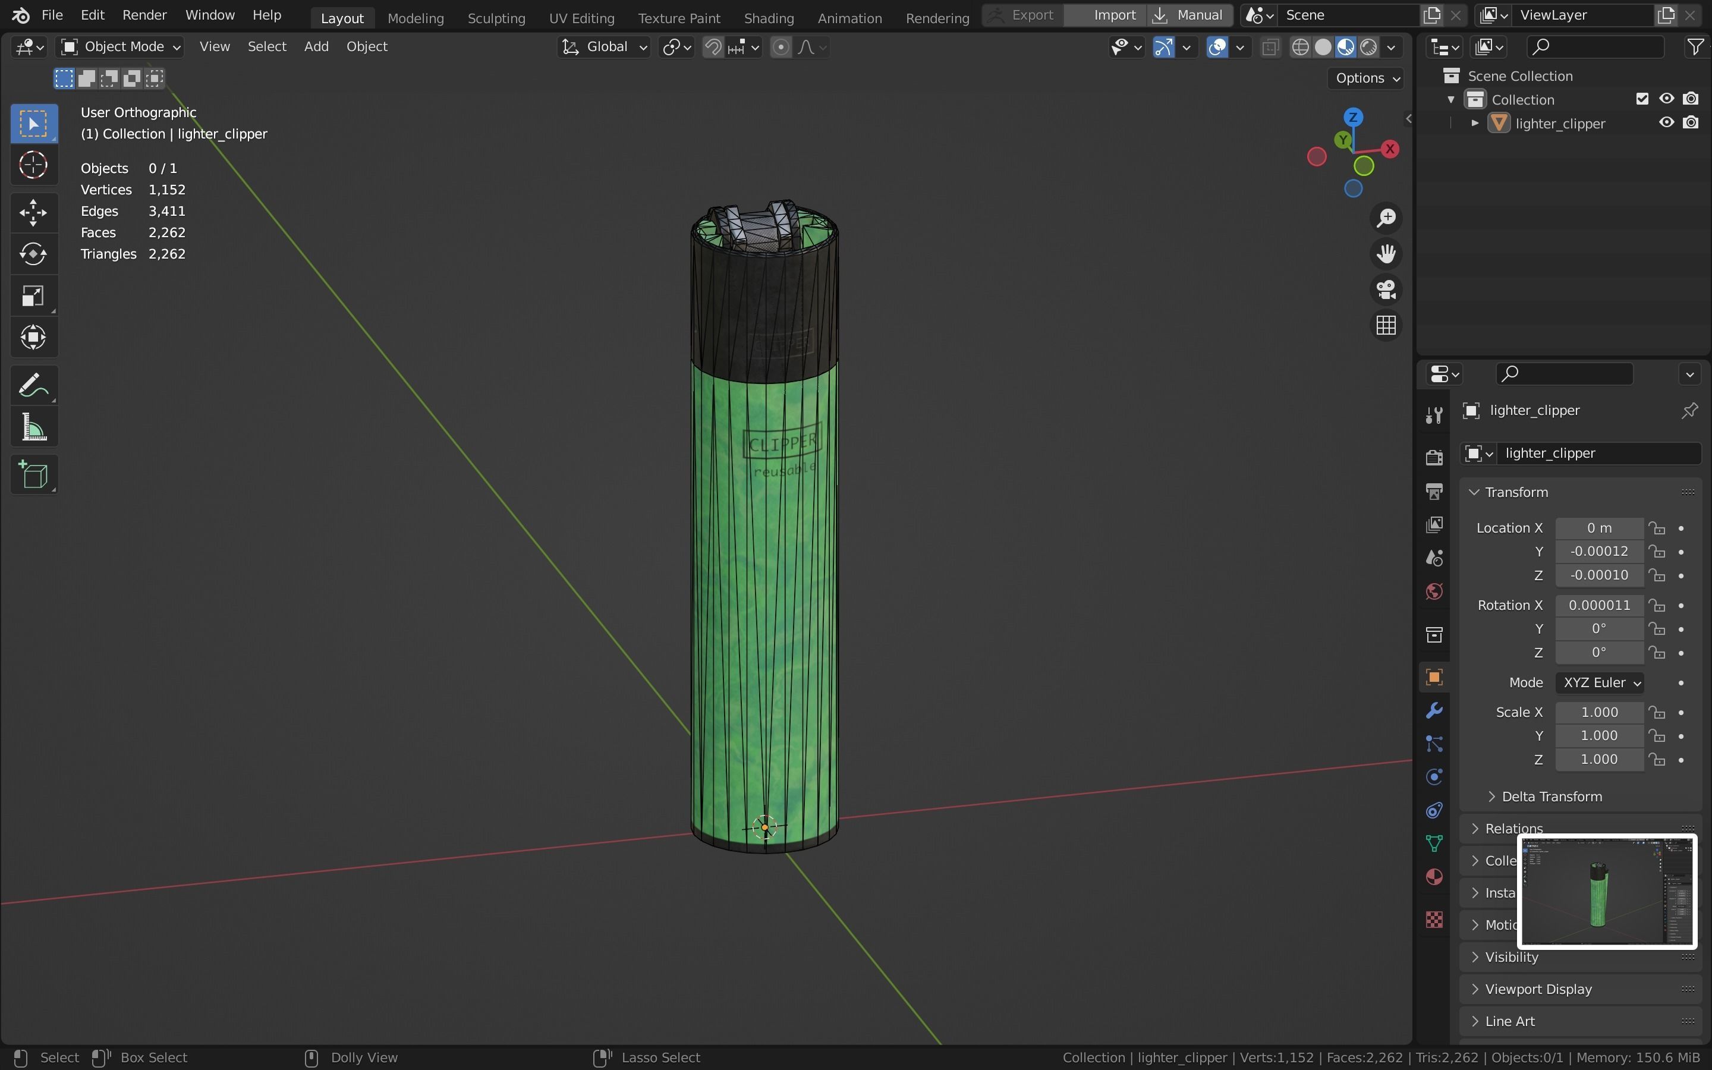Switch to wireframe viewport shading
Screen dimensions: 1712x1070
[x=1300, y=48]
